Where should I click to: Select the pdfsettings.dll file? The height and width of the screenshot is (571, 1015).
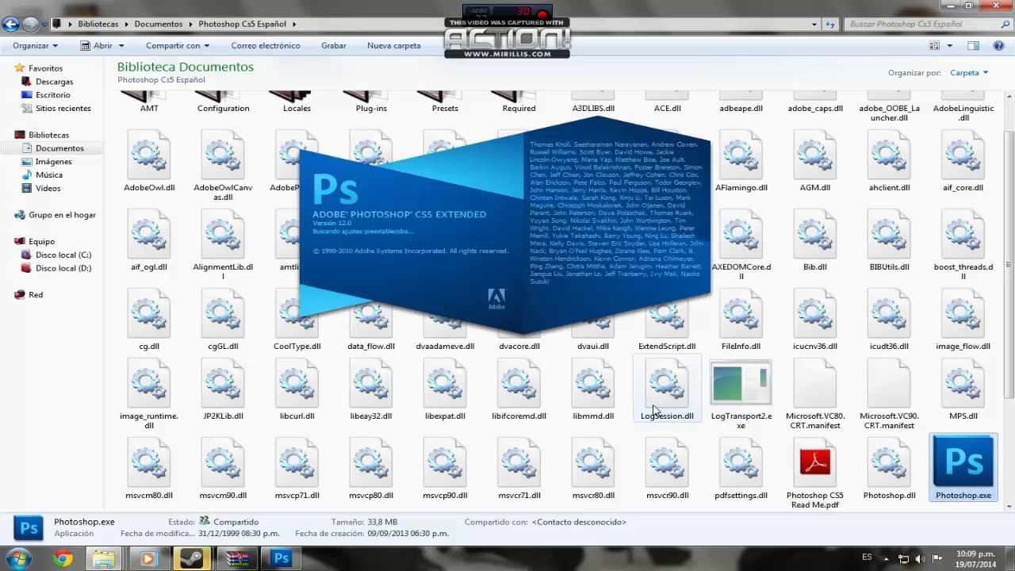[741, 469]
